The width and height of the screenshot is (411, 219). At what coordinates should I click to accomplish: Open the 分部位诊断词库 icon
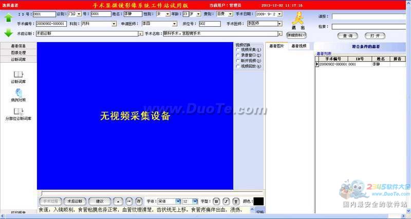click(x=18, y=112)
